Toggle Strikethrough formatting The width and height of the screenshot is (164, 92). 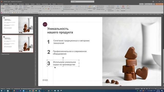point(39,8)
